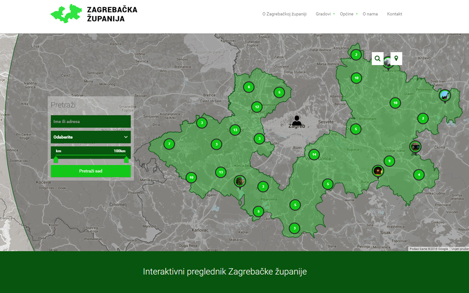Open the fire-lit photo marker near Ruča
Image resolution: width=469 pixels, height=293 pixels.
378,172
